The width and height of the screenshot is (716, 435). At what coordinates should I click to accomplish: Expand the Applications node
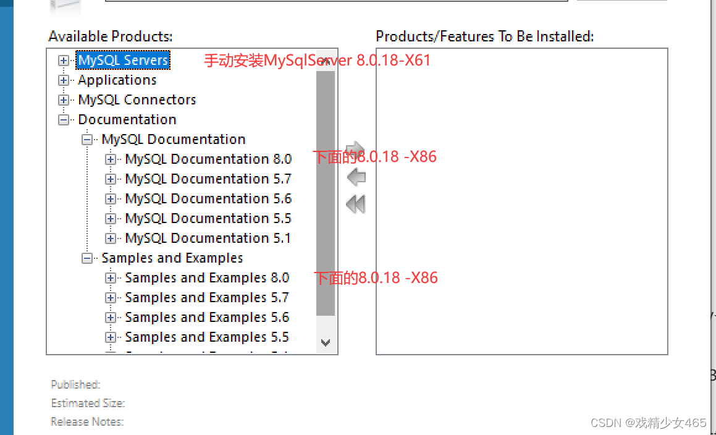pyautogui.click(x=64, y=80)
